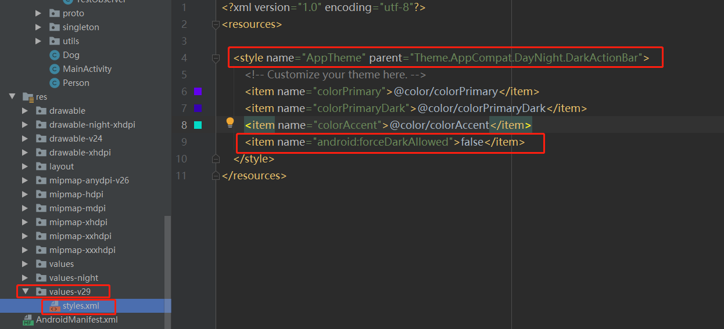Select the mipmap-xxhdpi folder
This screenshot has width=724, height=329.
80,236
